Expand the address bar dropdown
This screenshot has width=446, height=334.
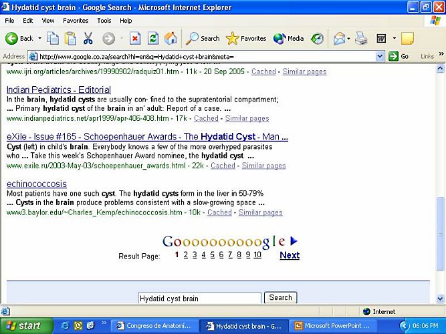(380, 57)
